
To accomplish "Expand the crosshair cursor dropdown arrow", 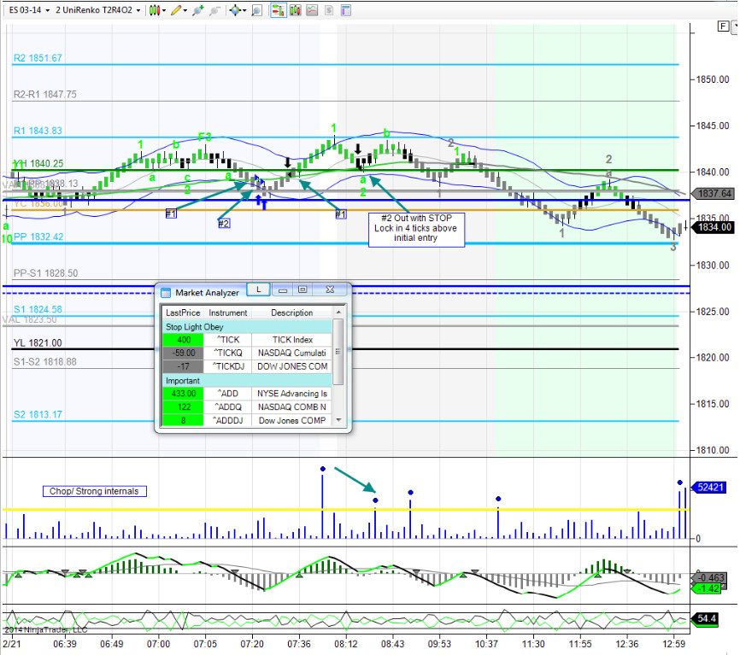I will click(x=244, y=10).
